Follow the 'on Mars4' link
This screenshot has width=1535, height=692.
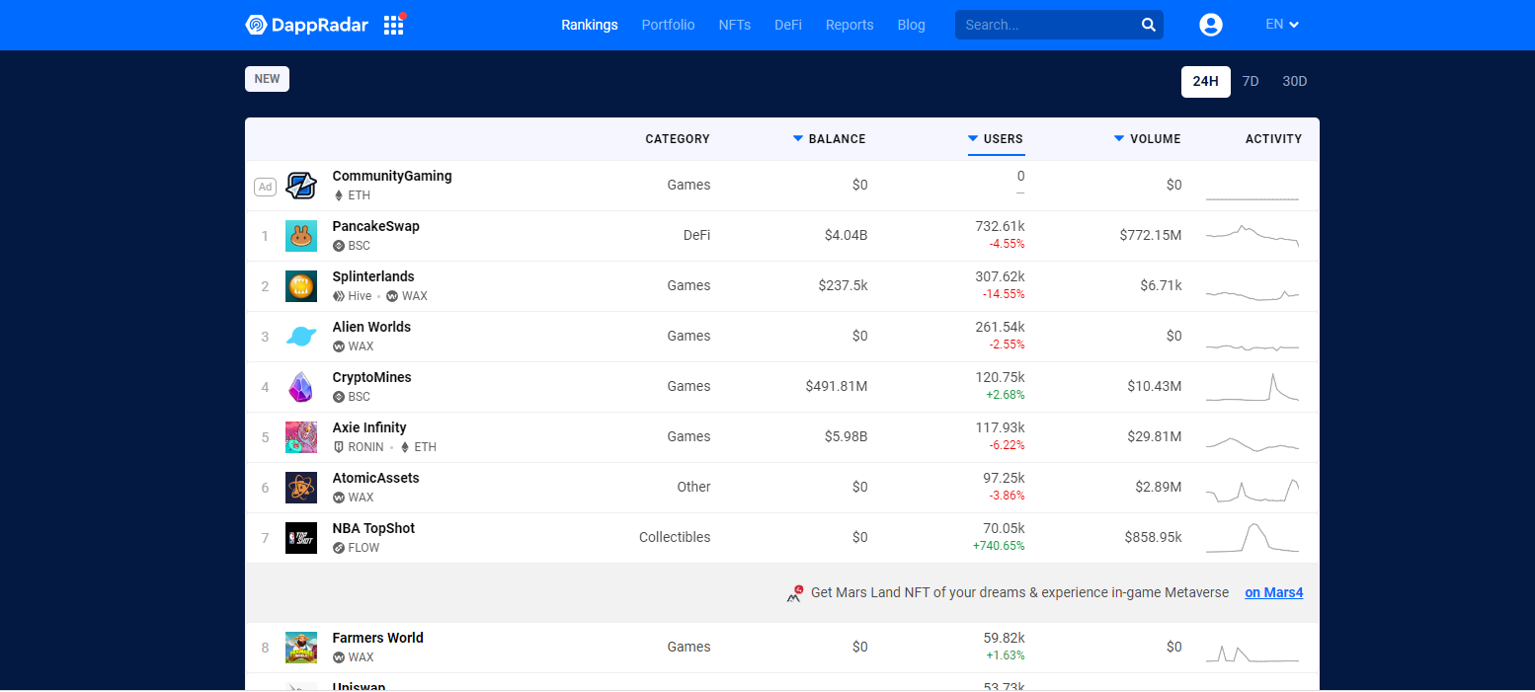1274,592
